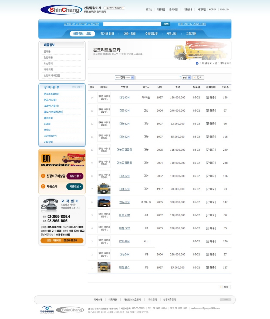Click the top search input field
Viewport: 270px width, 319px height.
pos(132,24)
